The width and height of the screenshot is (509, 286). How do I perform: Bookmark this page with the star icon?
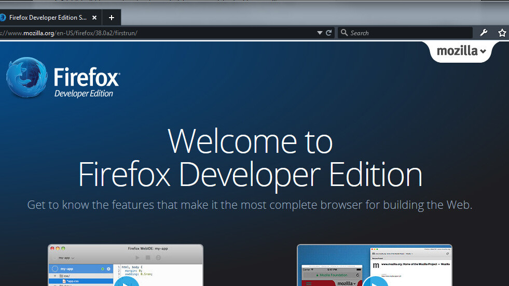(x=502, y=33)
